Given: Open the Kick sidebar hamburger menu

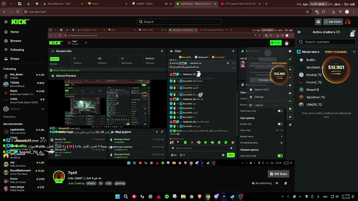Looking at the screenshot, I should click(x=6, y=22).
